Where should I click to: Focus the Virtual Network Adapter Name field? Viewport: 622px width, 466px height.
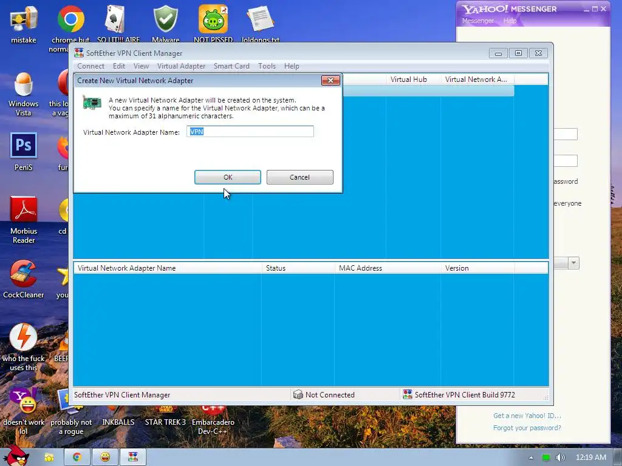(x=250, y=132)
